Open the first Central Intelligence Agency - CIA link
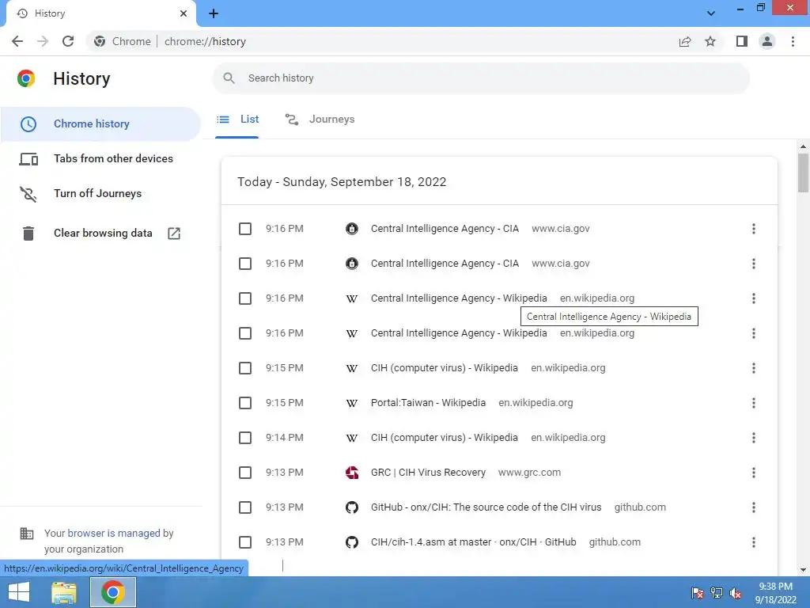Image resolution: width=810 pixels, height=608 pixels. pos(445,229)
